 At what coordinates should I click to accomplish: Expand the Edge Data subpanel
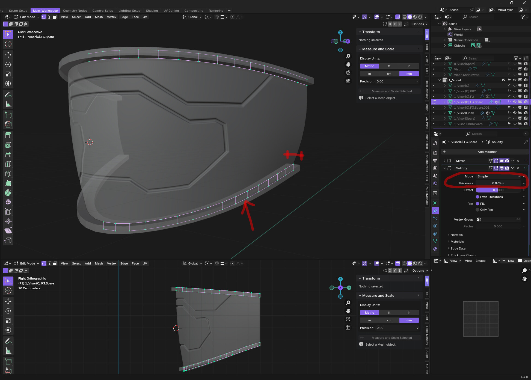458,248
